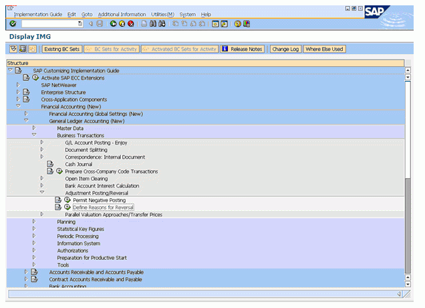Click the execute icon for Prepare Cross-Company Code Transactions
Screen dimensions: 425x308
[x=59, y=171]
